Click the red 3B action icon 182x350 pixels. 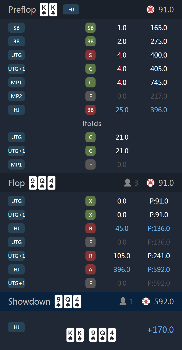[90, 110]
